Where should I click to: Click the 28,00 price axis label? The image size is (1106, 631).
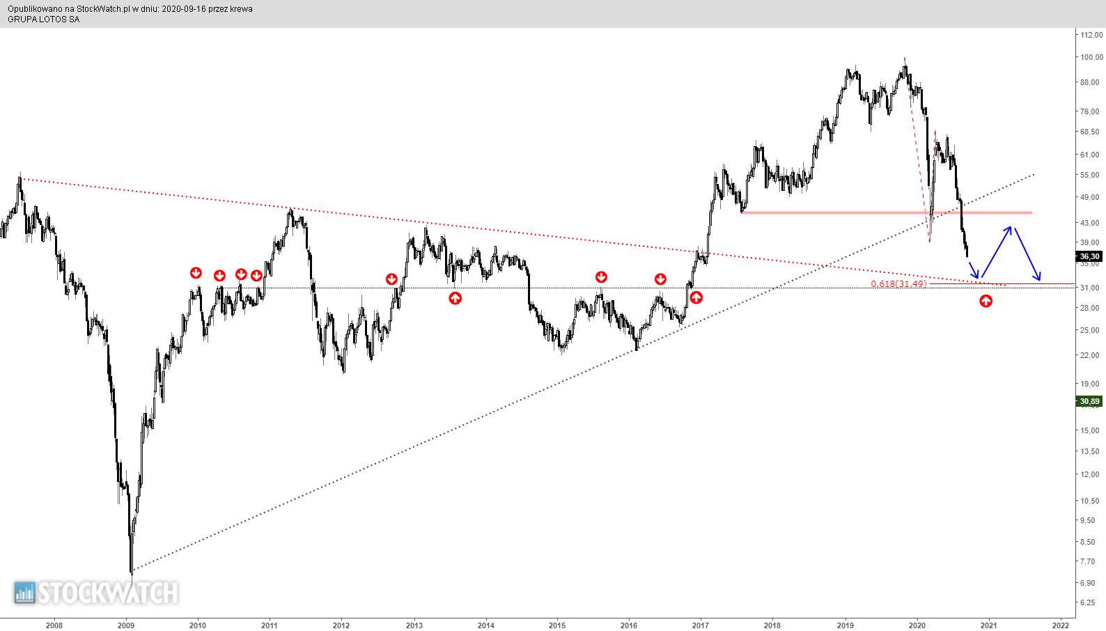tap(1089, 308)
